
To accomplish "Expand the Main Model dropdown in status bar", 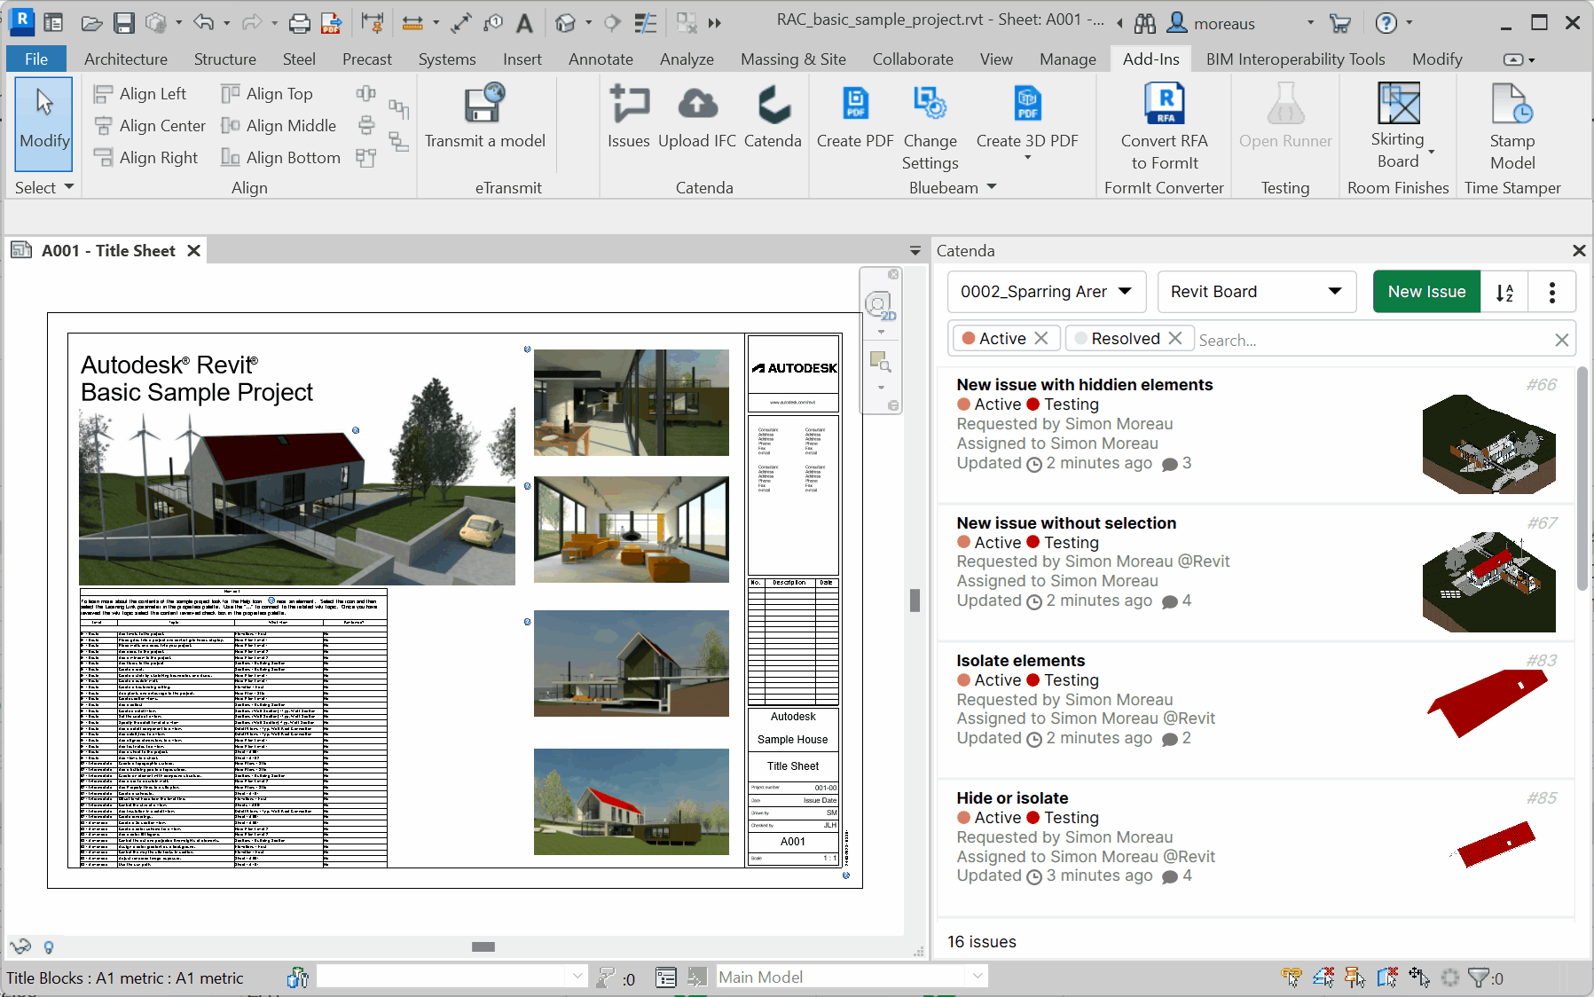I will [x=977, y=977].
